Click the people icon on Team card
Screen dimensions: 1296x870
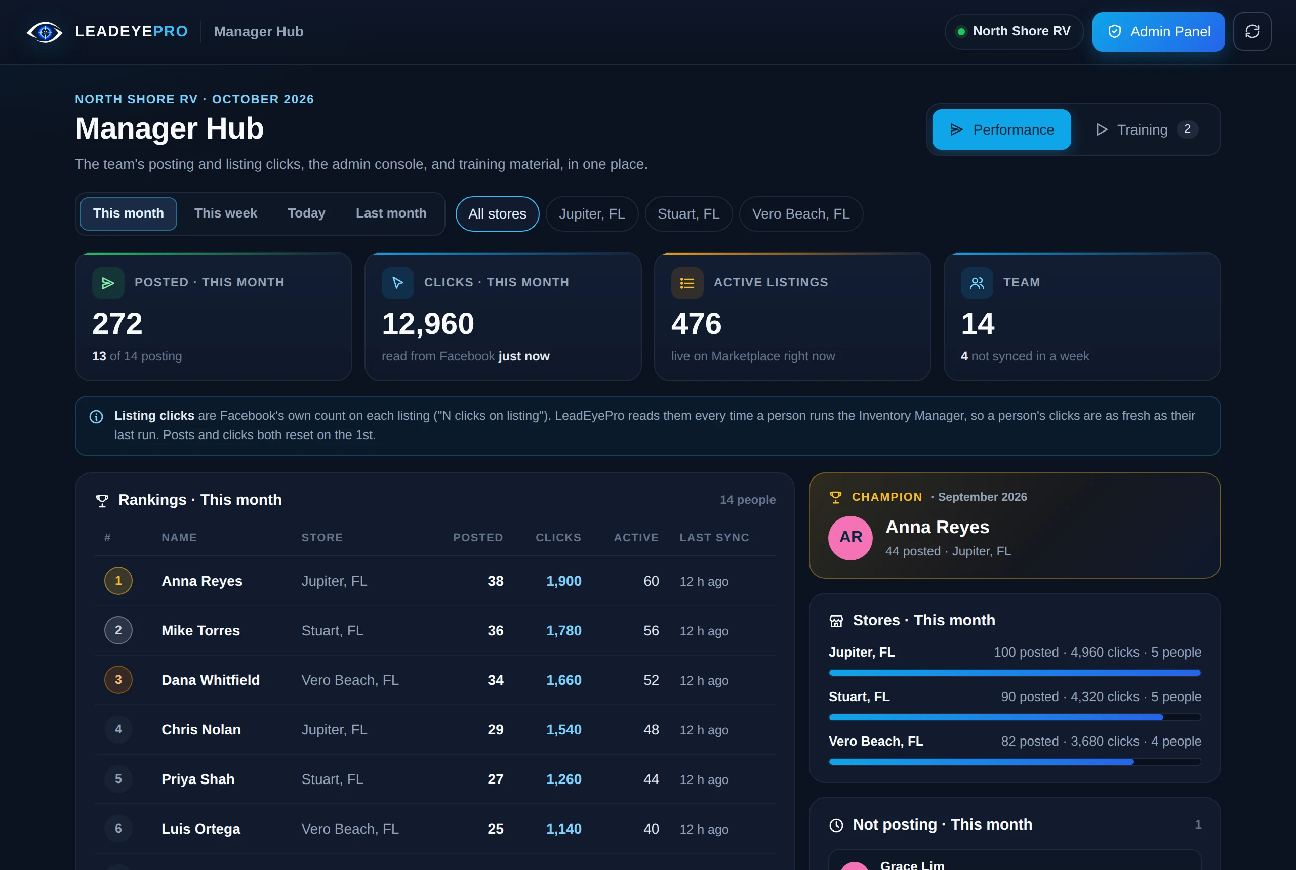coord(977,283)
